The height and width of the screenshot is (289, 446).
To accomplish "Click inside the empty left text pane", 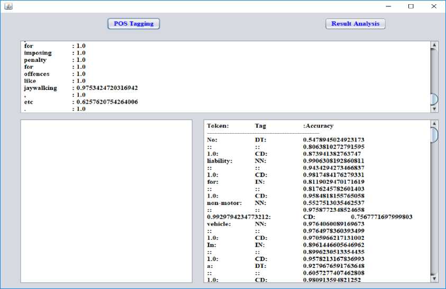I will click(x=106, y=201).
